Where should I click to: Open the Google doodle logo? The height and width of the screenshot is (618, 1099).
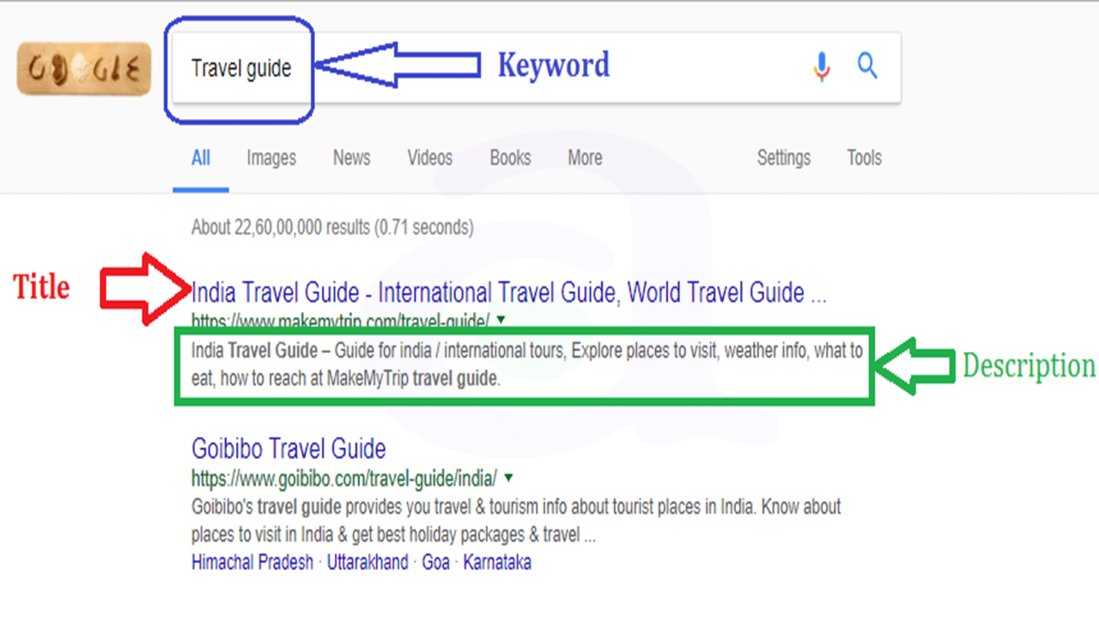(x=83, y=68)
